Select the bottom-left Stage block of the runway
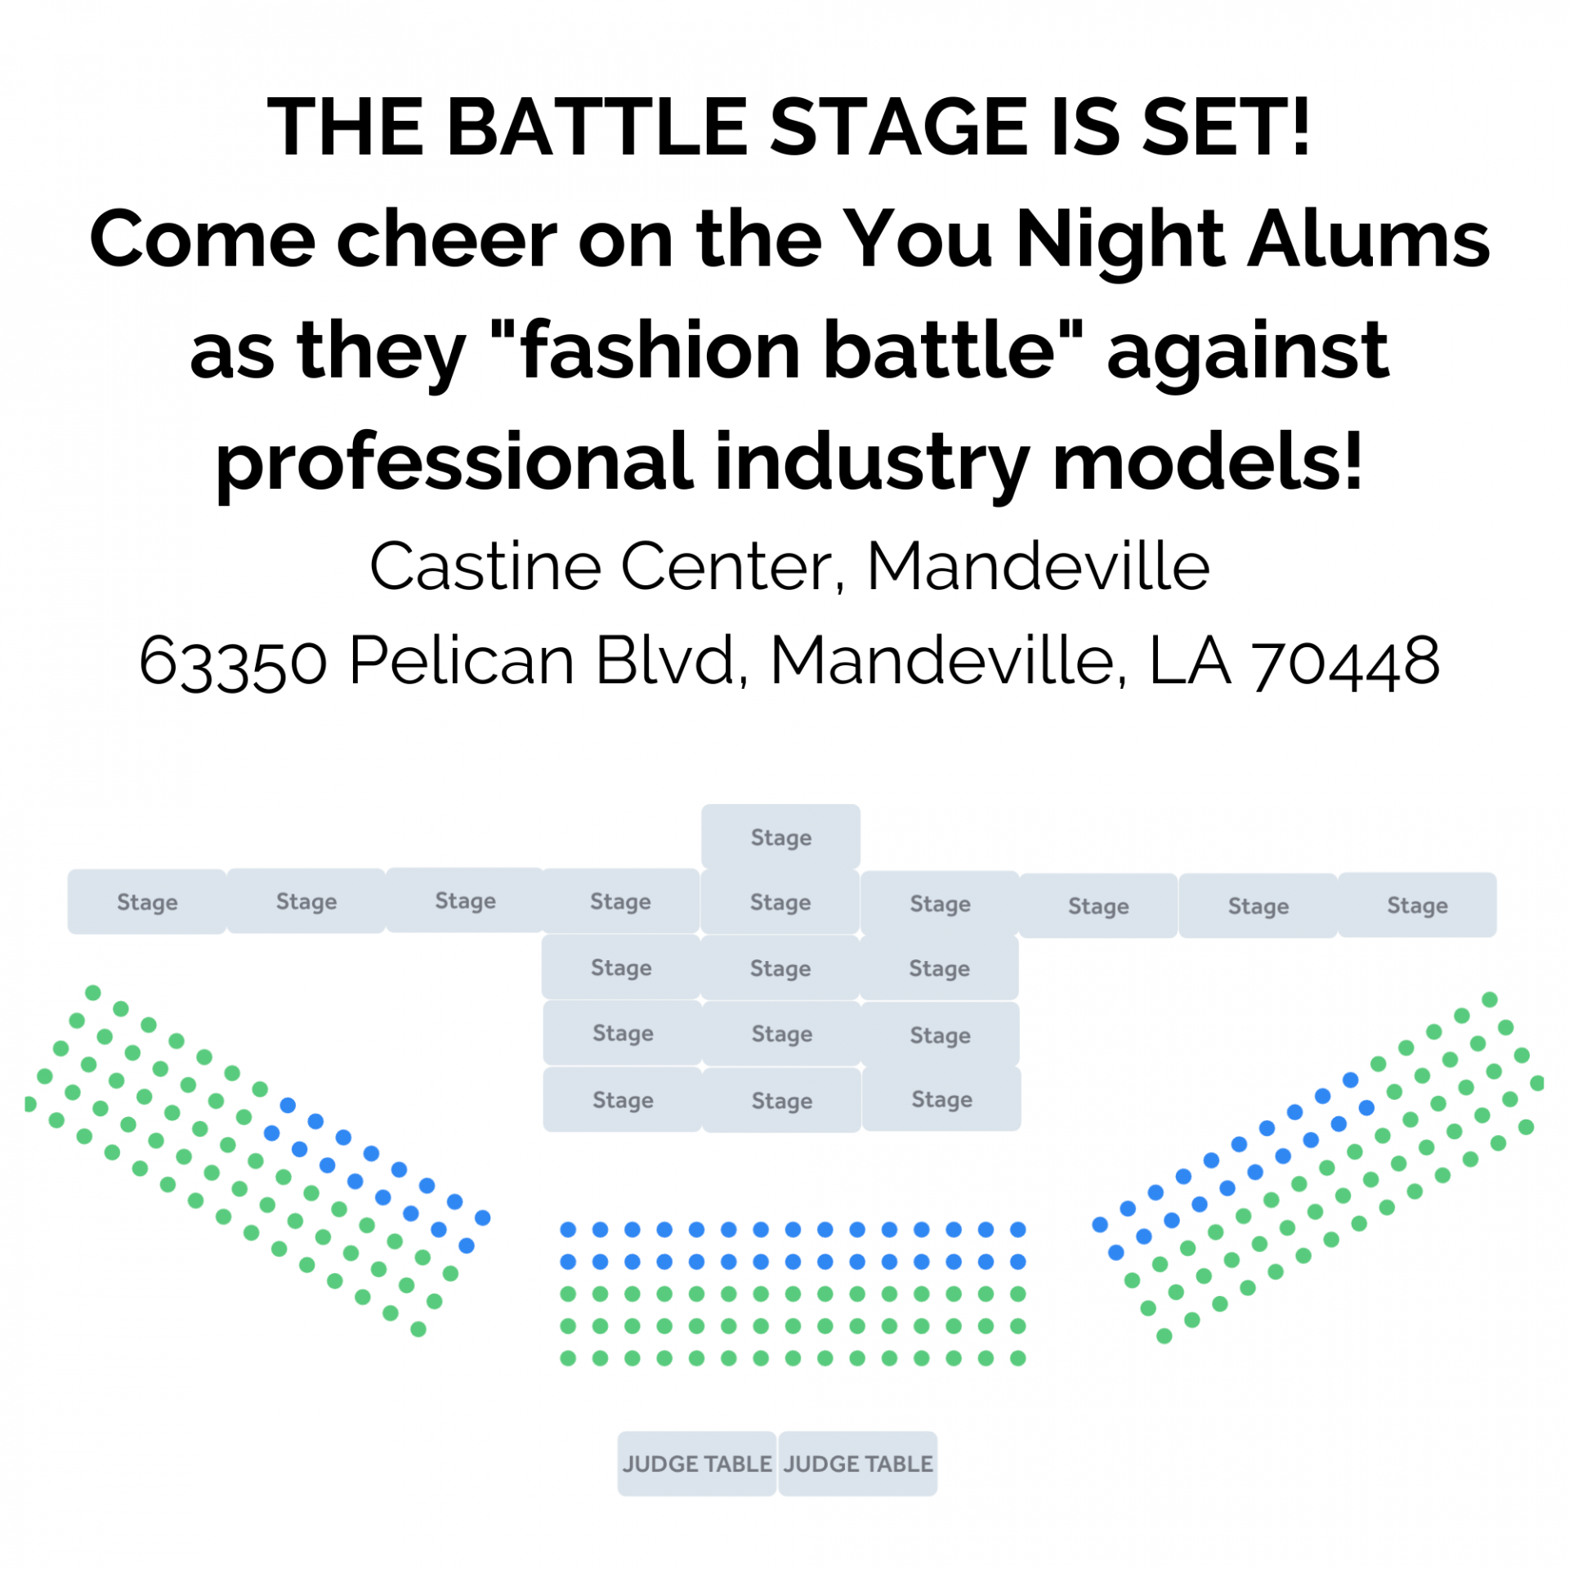This screenshot has height=1569, width=1569. click(623, 1099)
